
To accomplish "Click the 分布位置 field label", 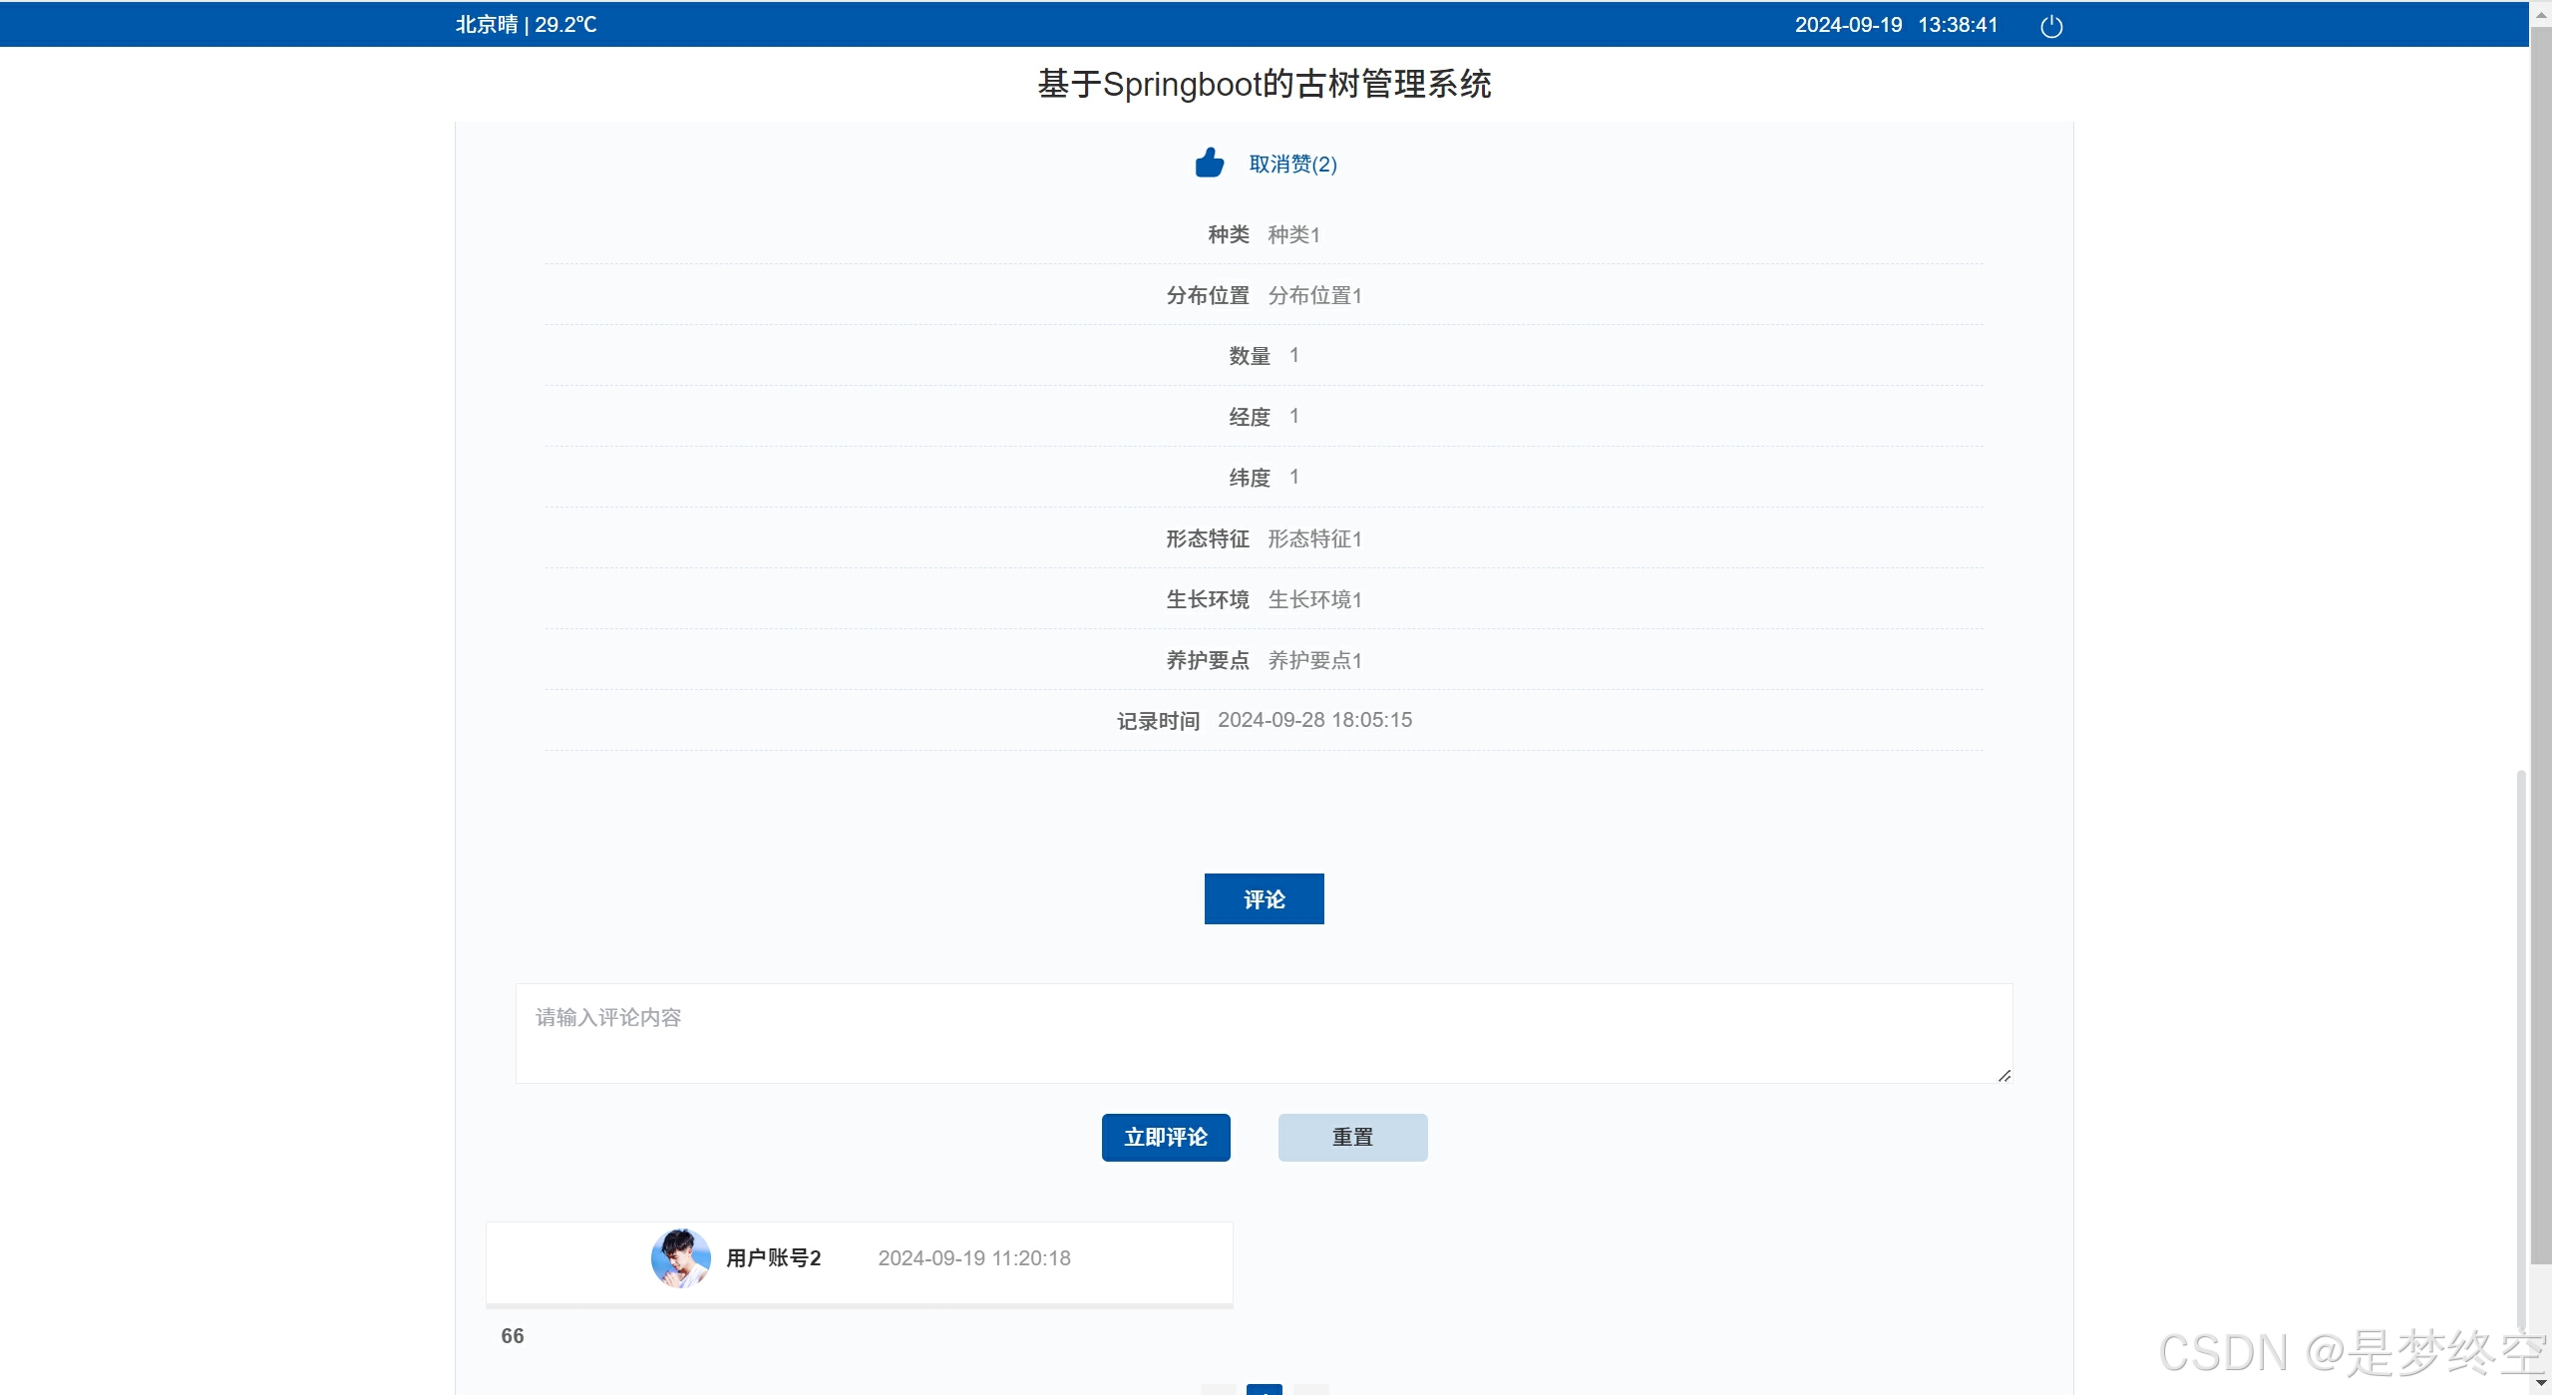I will [x=1208, y=295].
